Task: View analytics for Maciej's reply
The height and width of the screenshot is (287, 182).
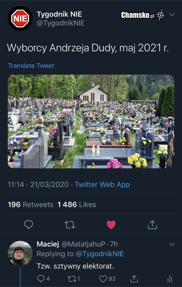Action: coord(170,278)
